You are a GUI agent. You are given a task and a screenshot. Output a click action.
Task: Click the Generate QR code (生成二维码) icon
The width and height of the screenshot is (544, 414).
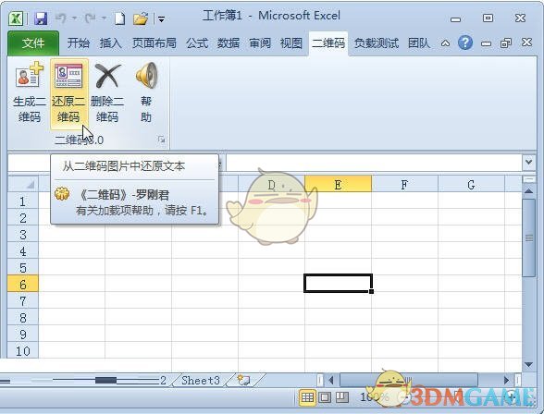tap(30, 75)
